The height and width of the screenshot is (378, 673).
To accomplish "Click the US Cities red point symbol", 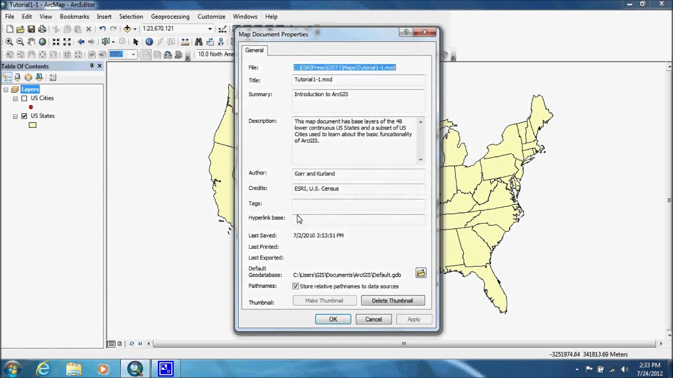I will point(31,107).
